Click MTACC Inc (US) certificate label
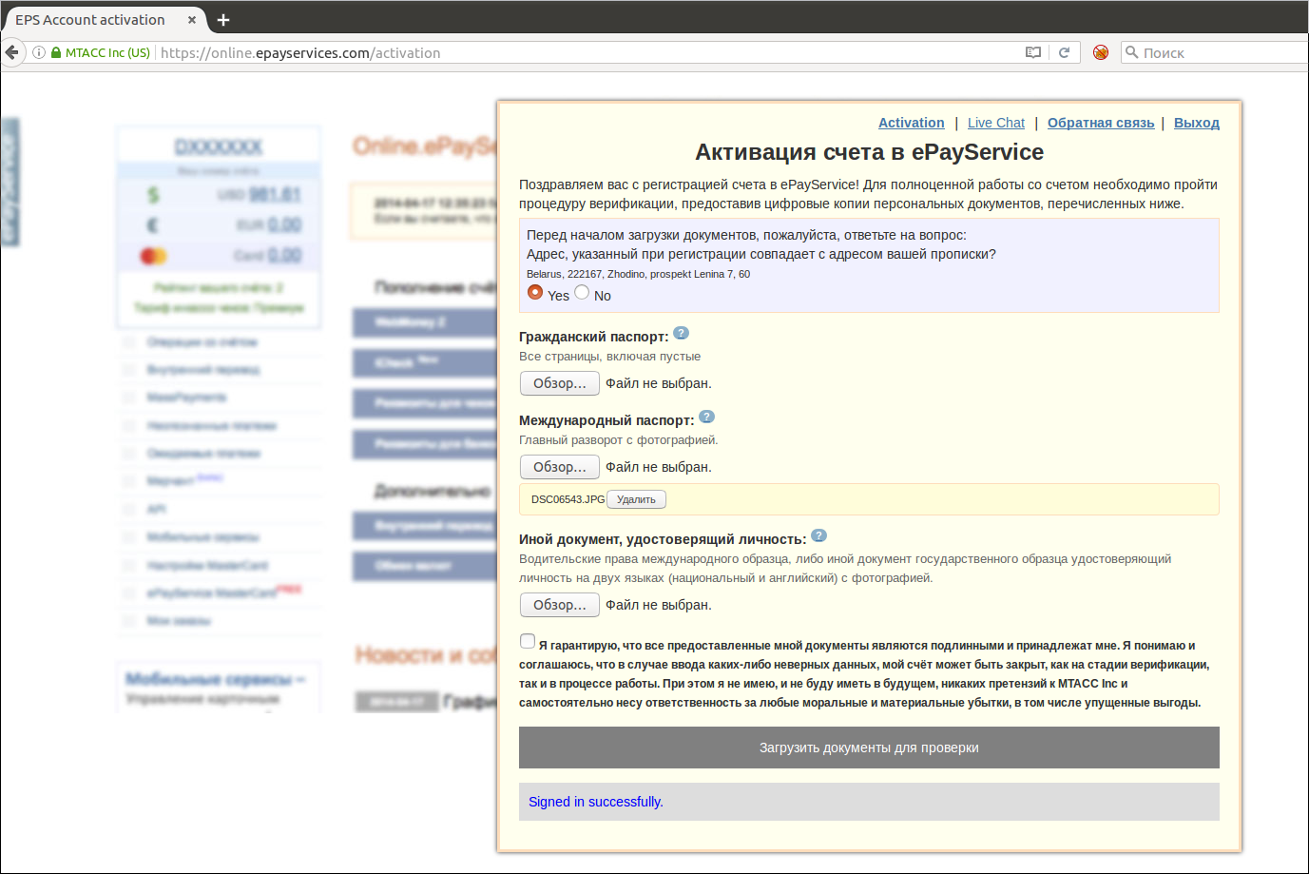Screen dimensions: 1309x874 pos(107,53)
